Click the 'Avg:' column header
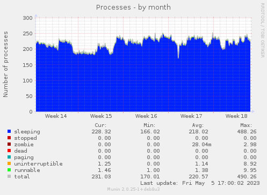Image resolution: width=267 pixels, height=195 pixels. point(198,125)
